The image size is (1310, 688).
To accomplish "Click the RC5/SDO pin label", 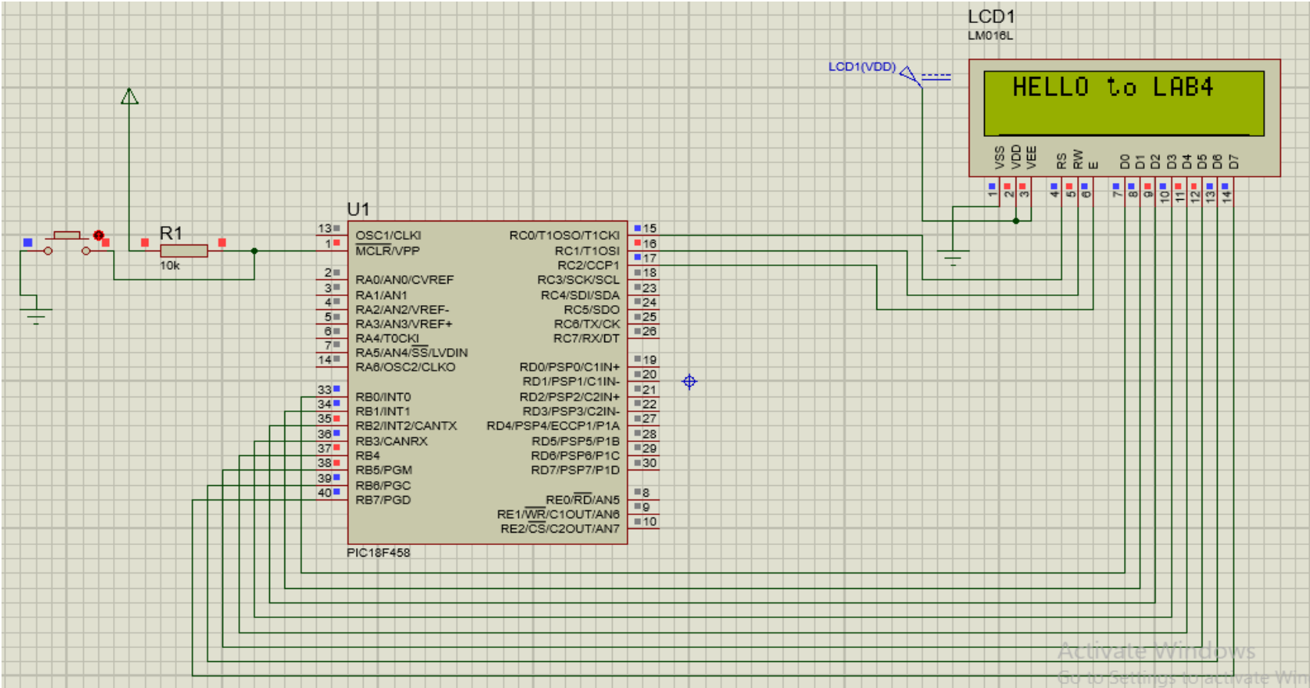I will point(592,310).
